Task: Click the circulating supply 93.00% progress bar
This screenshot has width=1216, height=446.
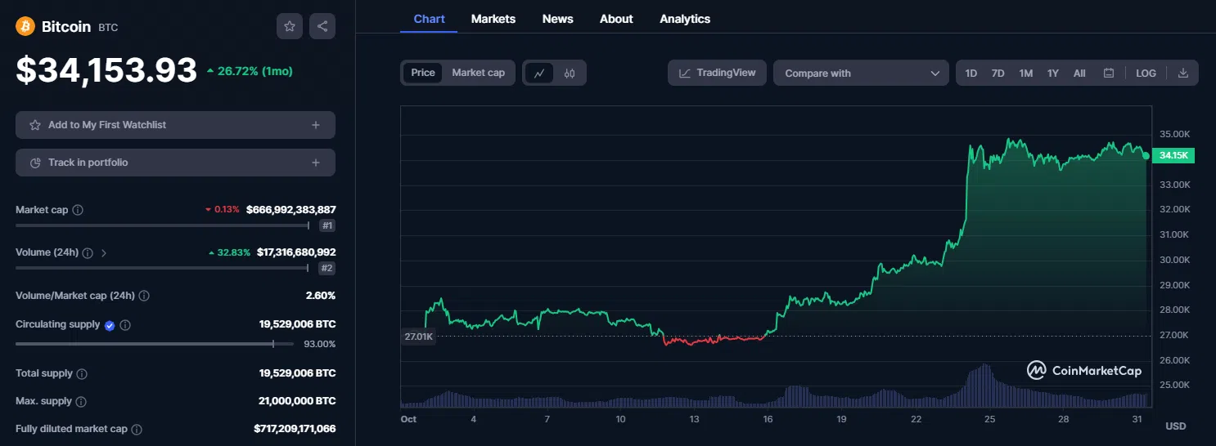Action: pyautogui.click(x=154, y=344)
